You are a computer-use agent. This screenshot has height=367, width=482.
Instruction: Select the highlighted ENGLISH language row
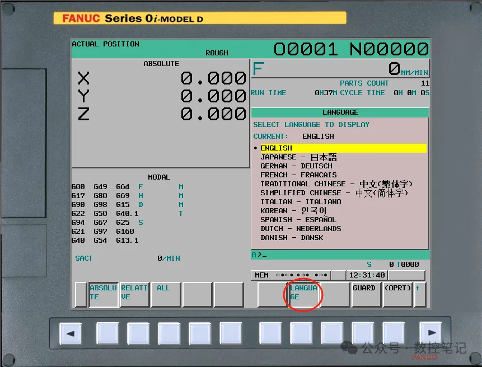click(343, 148)
